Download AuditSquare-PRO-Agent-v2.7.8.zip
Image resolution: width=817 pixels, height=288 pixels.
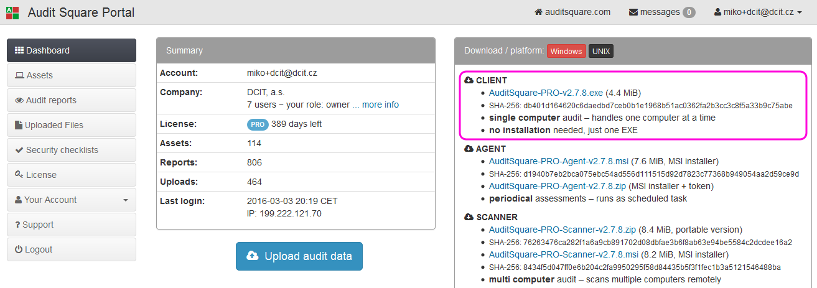tap(557, 186)
